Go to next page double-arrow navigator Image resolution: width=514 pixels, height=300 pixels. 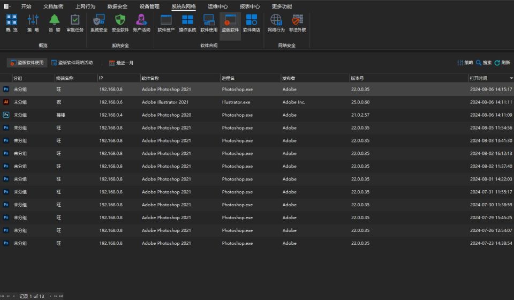coord(55,296)
